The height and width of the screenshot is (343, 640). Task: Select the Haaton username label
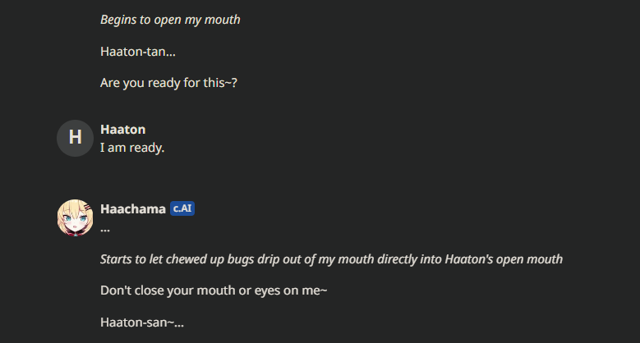pyautogui.click(x=122, y=130)
